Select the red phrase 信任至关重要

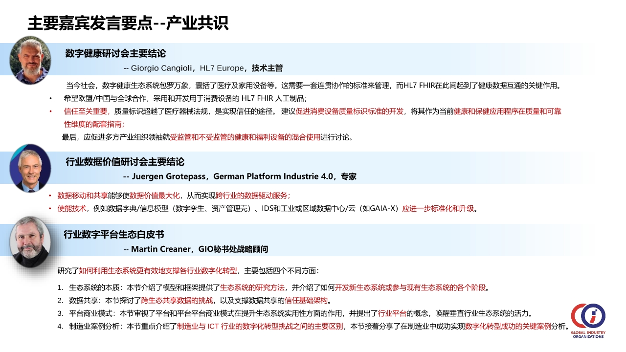click(86, 111)
